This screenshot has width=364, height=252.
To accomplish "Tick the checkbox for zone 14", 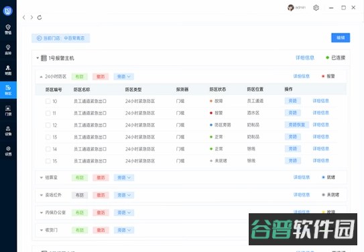I will pos(48,149).
